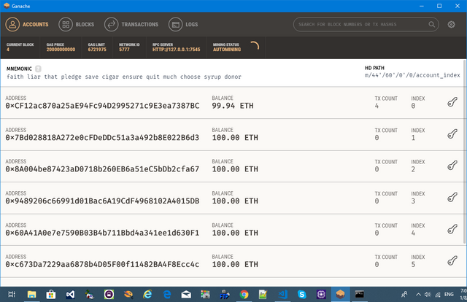The height and width of the screenshot is (302, 467).
Task: Switch to the Blocks tab
Action: pos(77,24)
